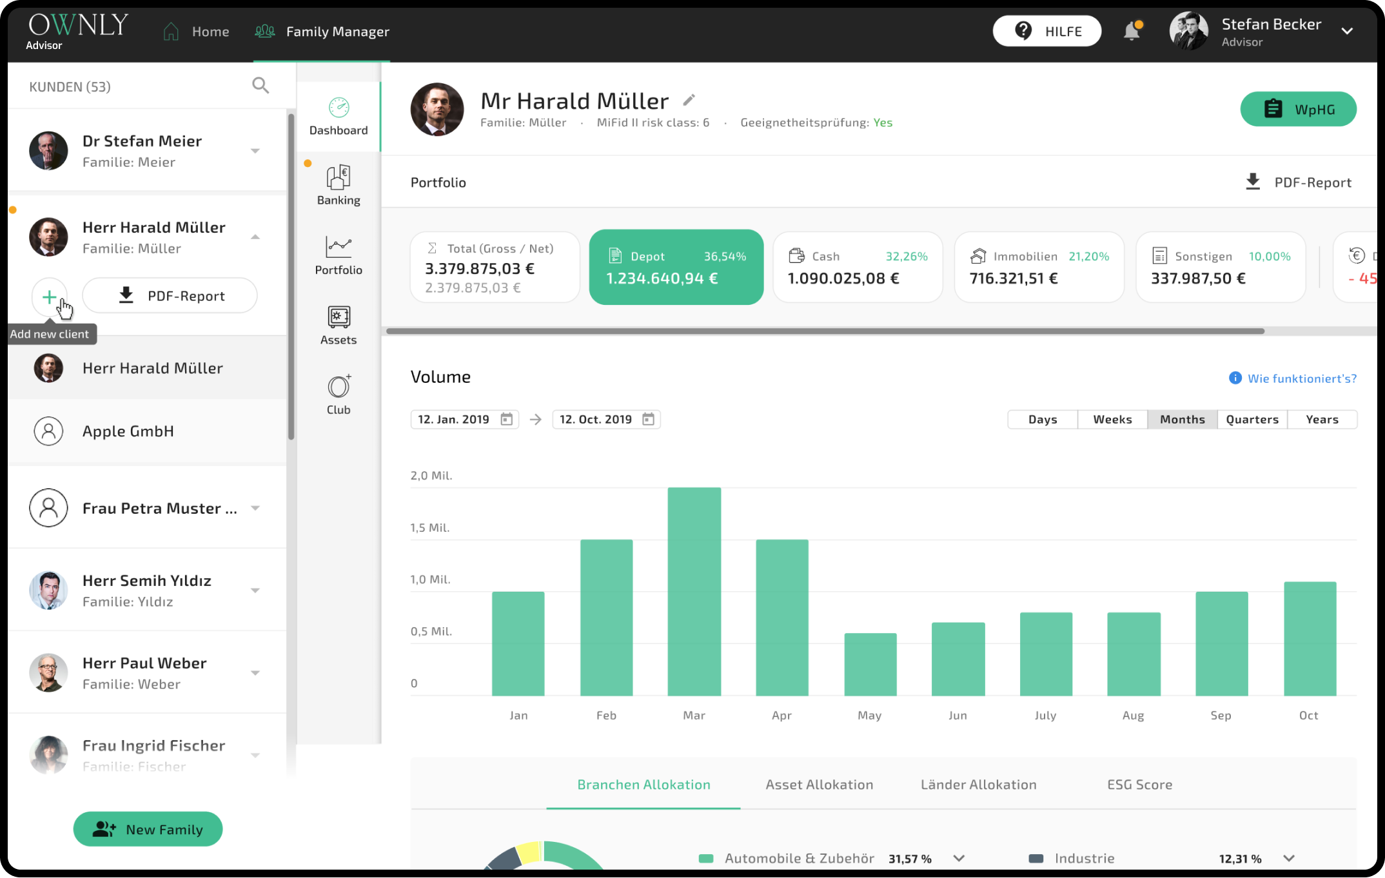Click Stefan Becker's profile avatar
The width and height of the screenshot is (1385, 878).
[x=1188, y=31]
